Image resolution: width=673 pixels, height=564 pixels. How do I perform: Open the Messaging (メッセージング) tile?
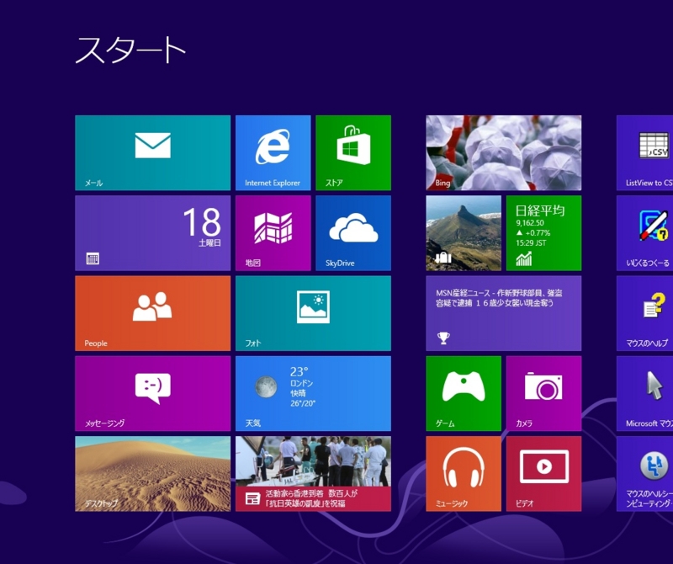152,393
